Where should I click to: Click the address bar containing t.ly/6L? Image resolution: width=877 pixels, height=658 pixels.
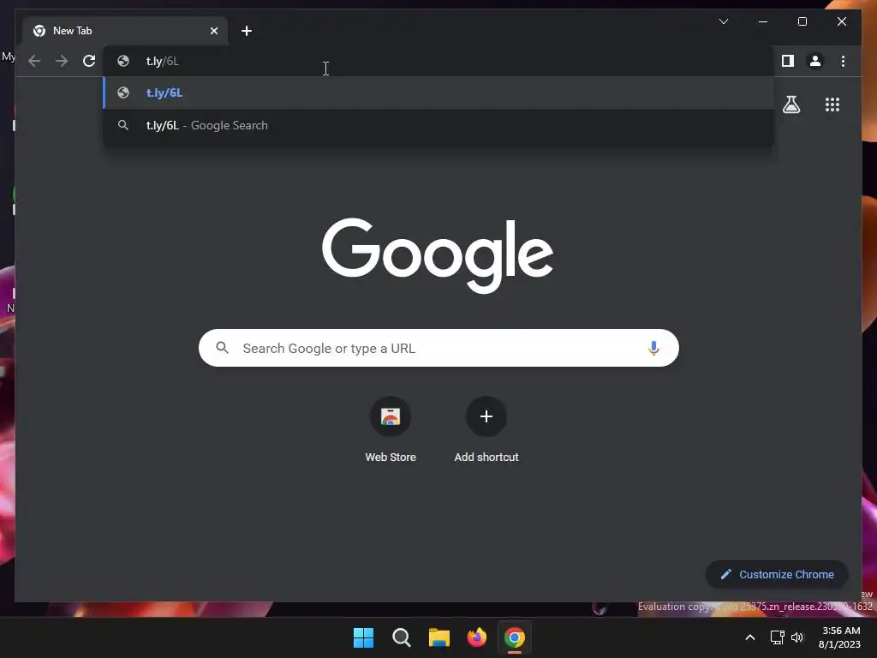click(438, 61)
